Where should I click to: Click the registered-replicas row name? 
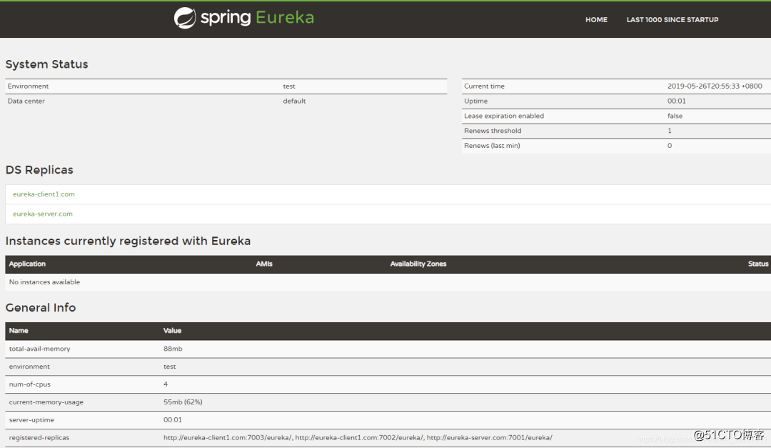click(x=39, y=438)
